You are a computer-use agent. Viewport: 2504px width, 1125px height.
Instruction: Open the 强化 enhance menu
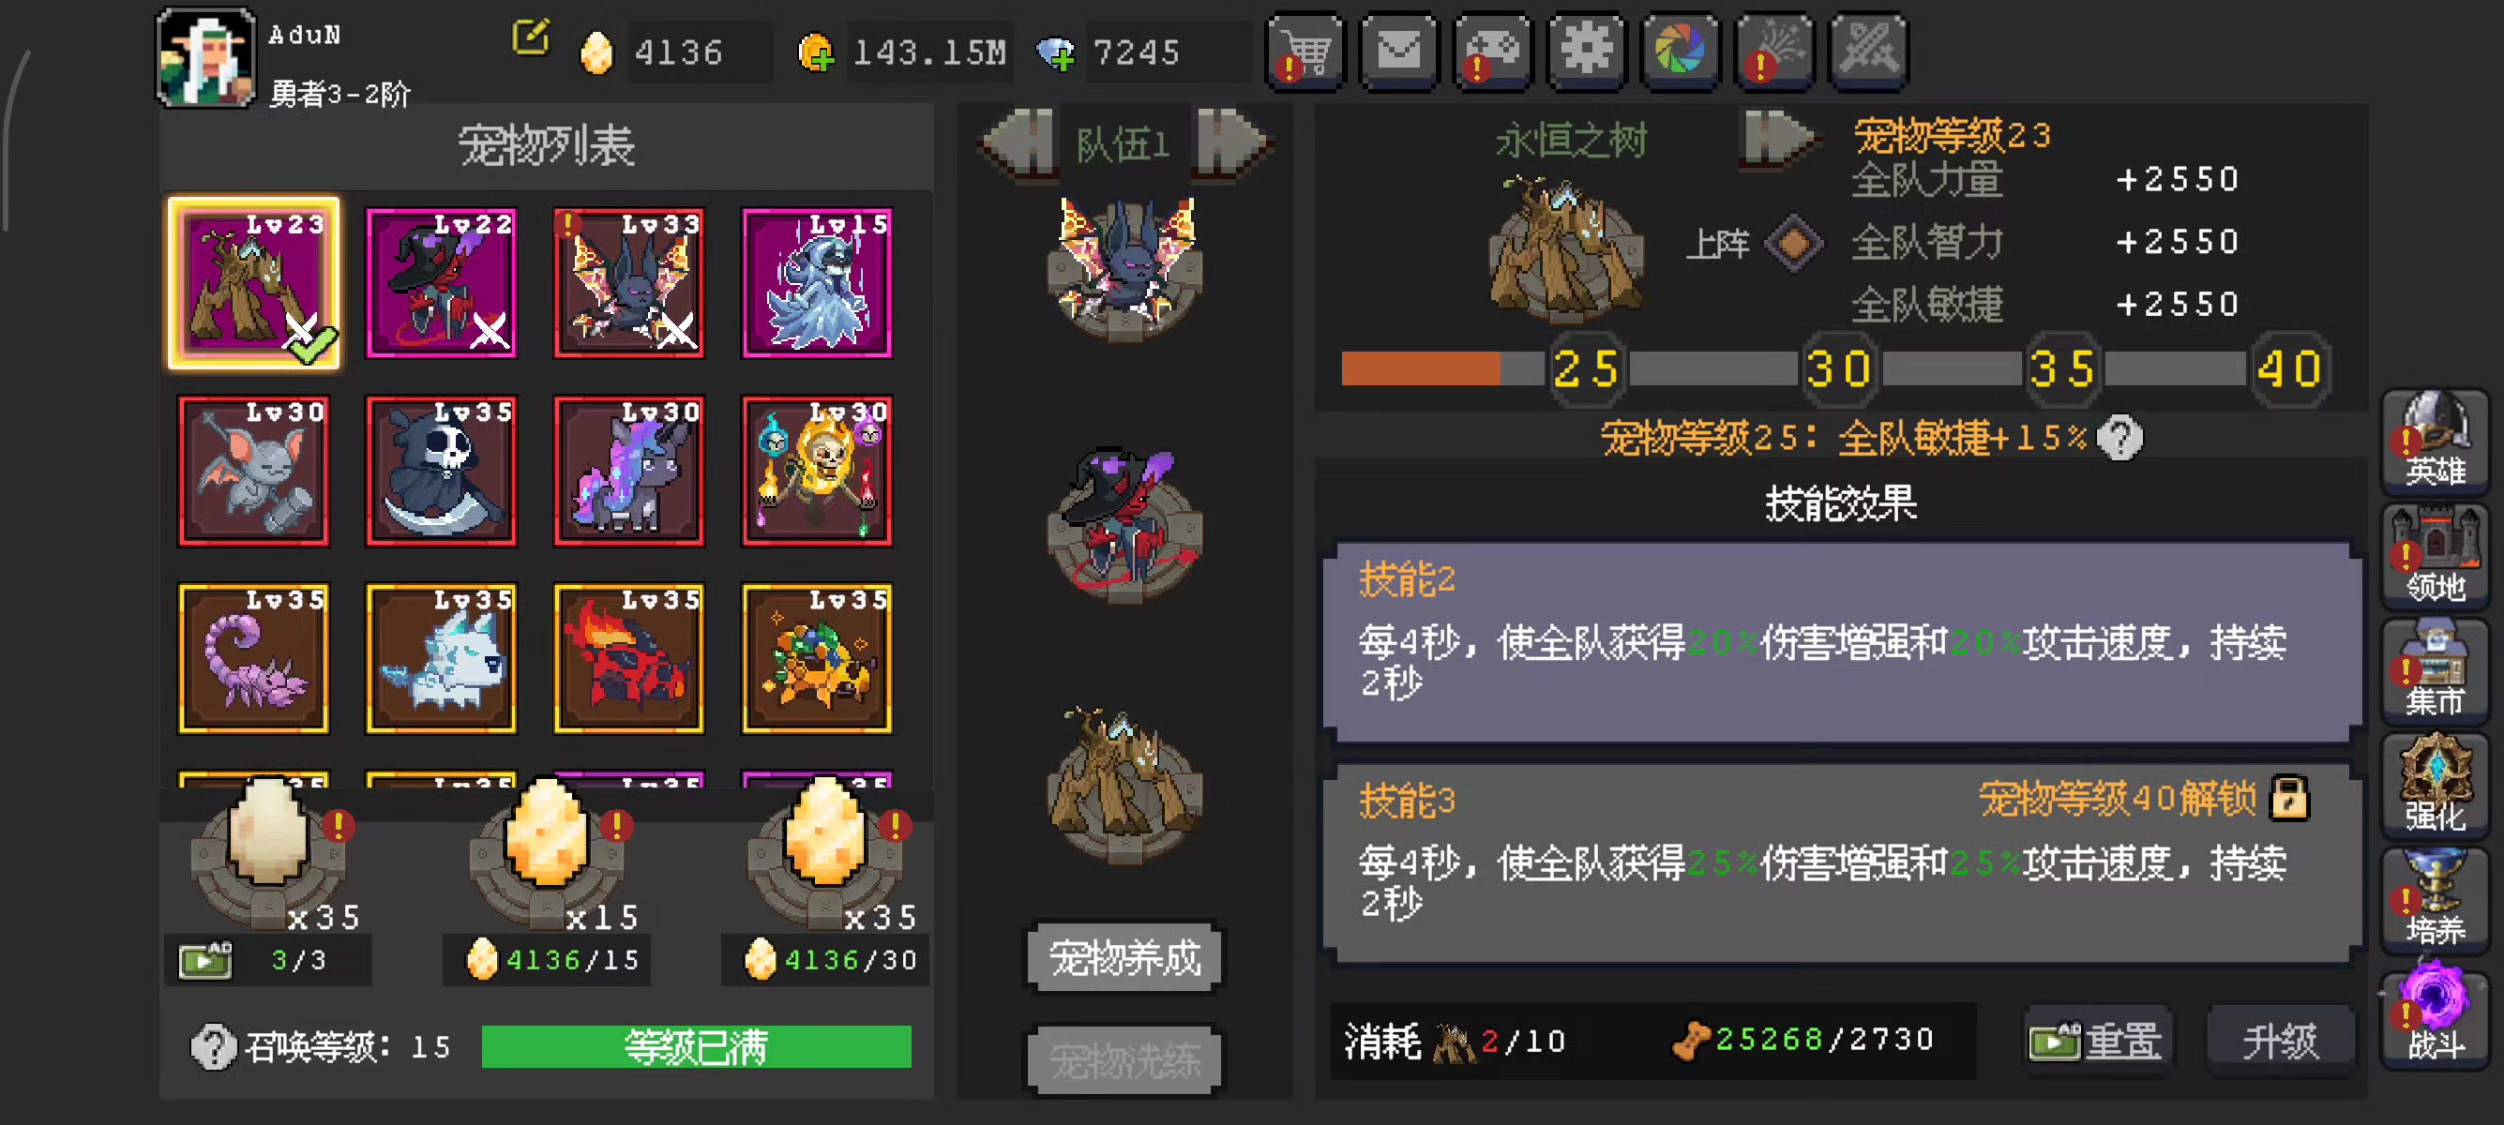tap(2434, 784)
